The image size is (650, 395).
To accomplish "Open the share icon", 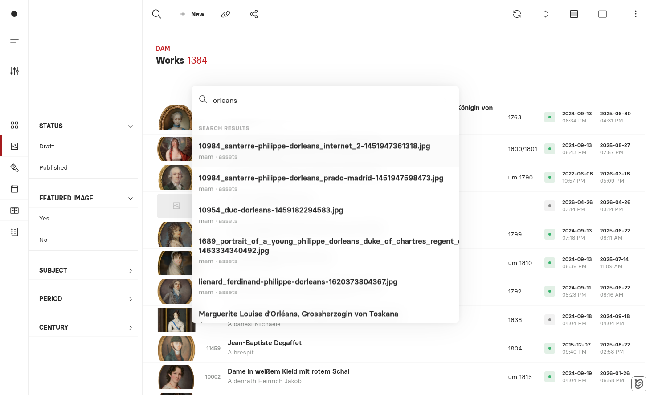I will [254, 14].
